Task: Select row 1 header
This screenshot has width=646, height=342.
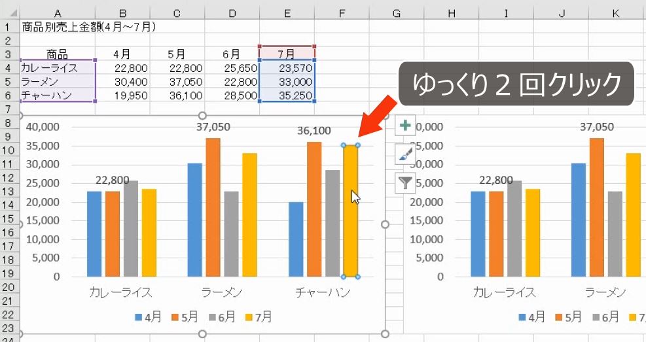Action: coord(9,27)
